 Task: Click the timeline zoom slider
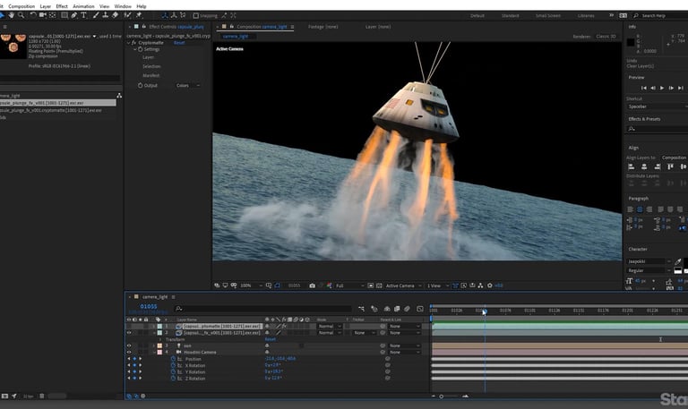pyautogui.click(x=440, y=396)
